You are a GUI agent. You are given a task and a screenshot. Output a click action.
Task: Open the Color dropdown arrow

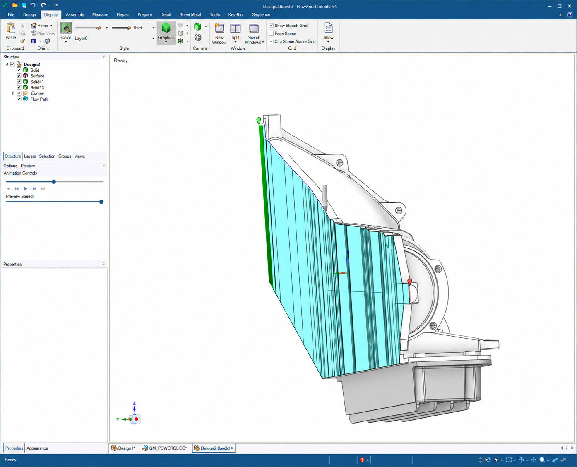pyautogui.click(x=66, y=41)
